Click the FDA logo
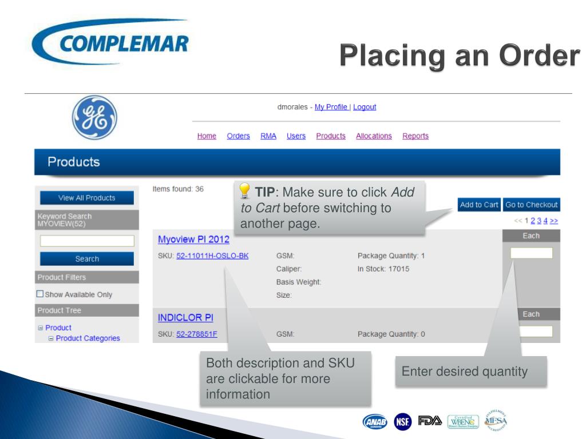This screenshot has height=439, width=586. tap(430, 421)
